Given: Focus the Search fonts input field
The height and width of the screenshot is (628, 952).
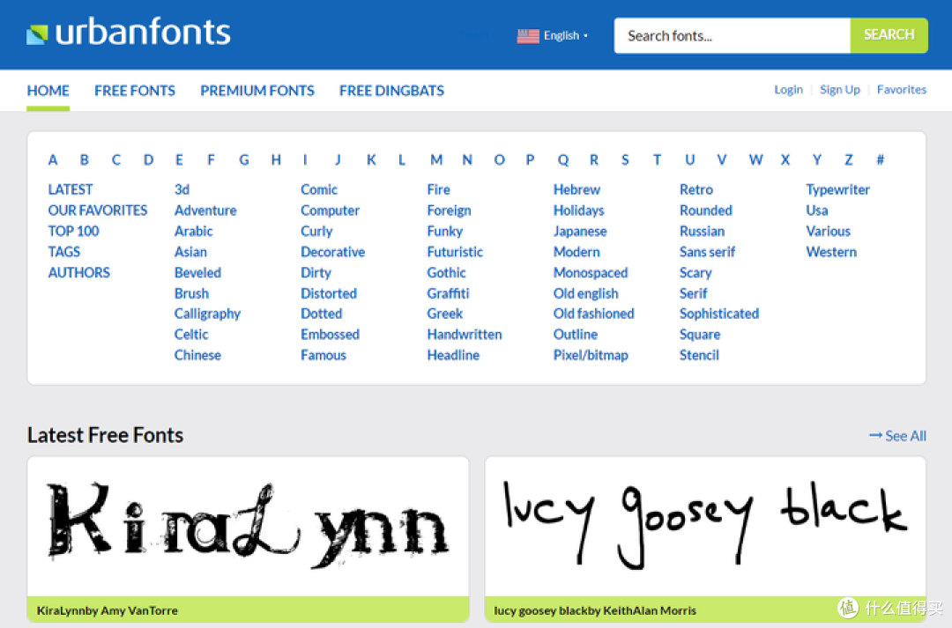Looking at the screenshot, I should coord(732,36).
